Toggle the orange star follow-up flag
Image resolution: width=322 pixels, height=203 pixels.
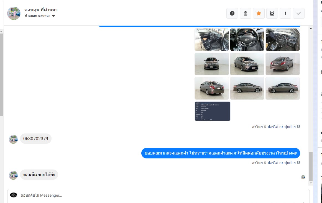(x=259, y=13)
